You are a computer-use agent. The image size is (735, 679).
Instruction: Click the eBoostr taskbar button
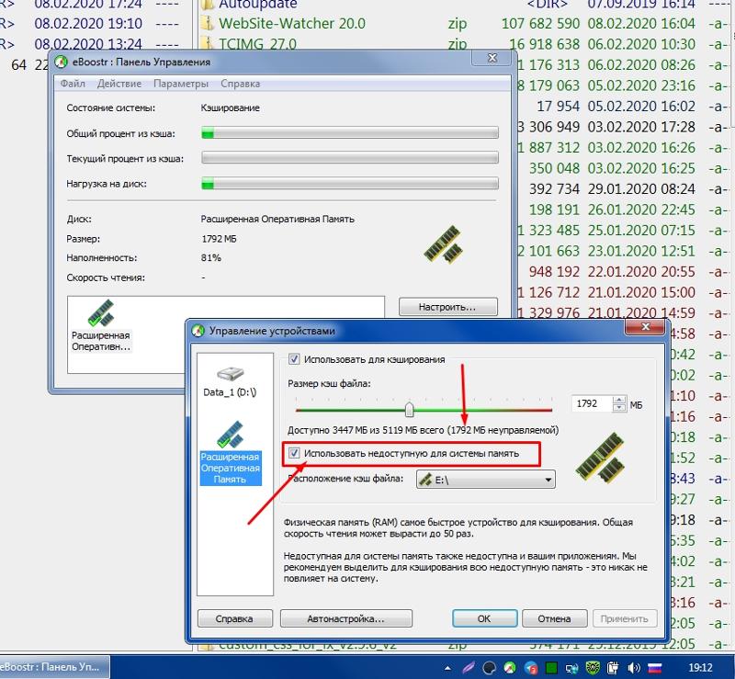point(54,667)
